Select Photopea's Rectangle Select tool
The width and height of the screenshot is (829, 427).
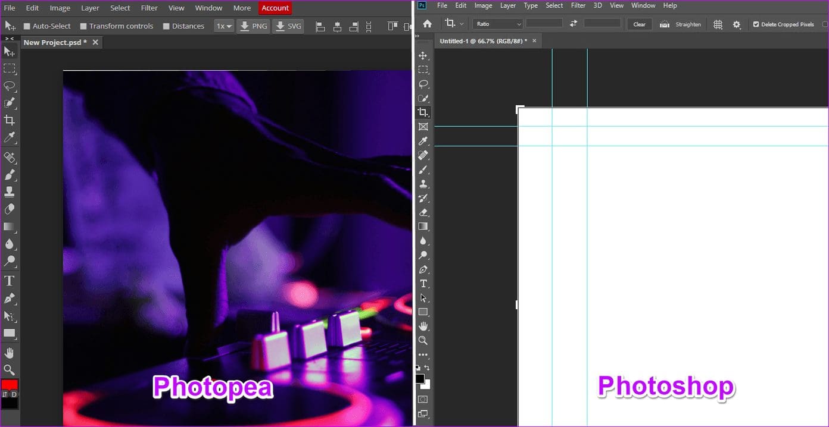pos(10,69)
